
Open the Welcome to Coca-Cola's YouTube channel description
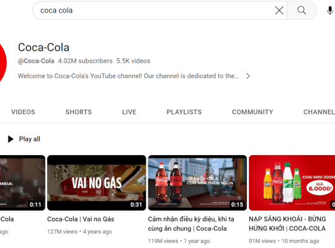pos(128,76)
